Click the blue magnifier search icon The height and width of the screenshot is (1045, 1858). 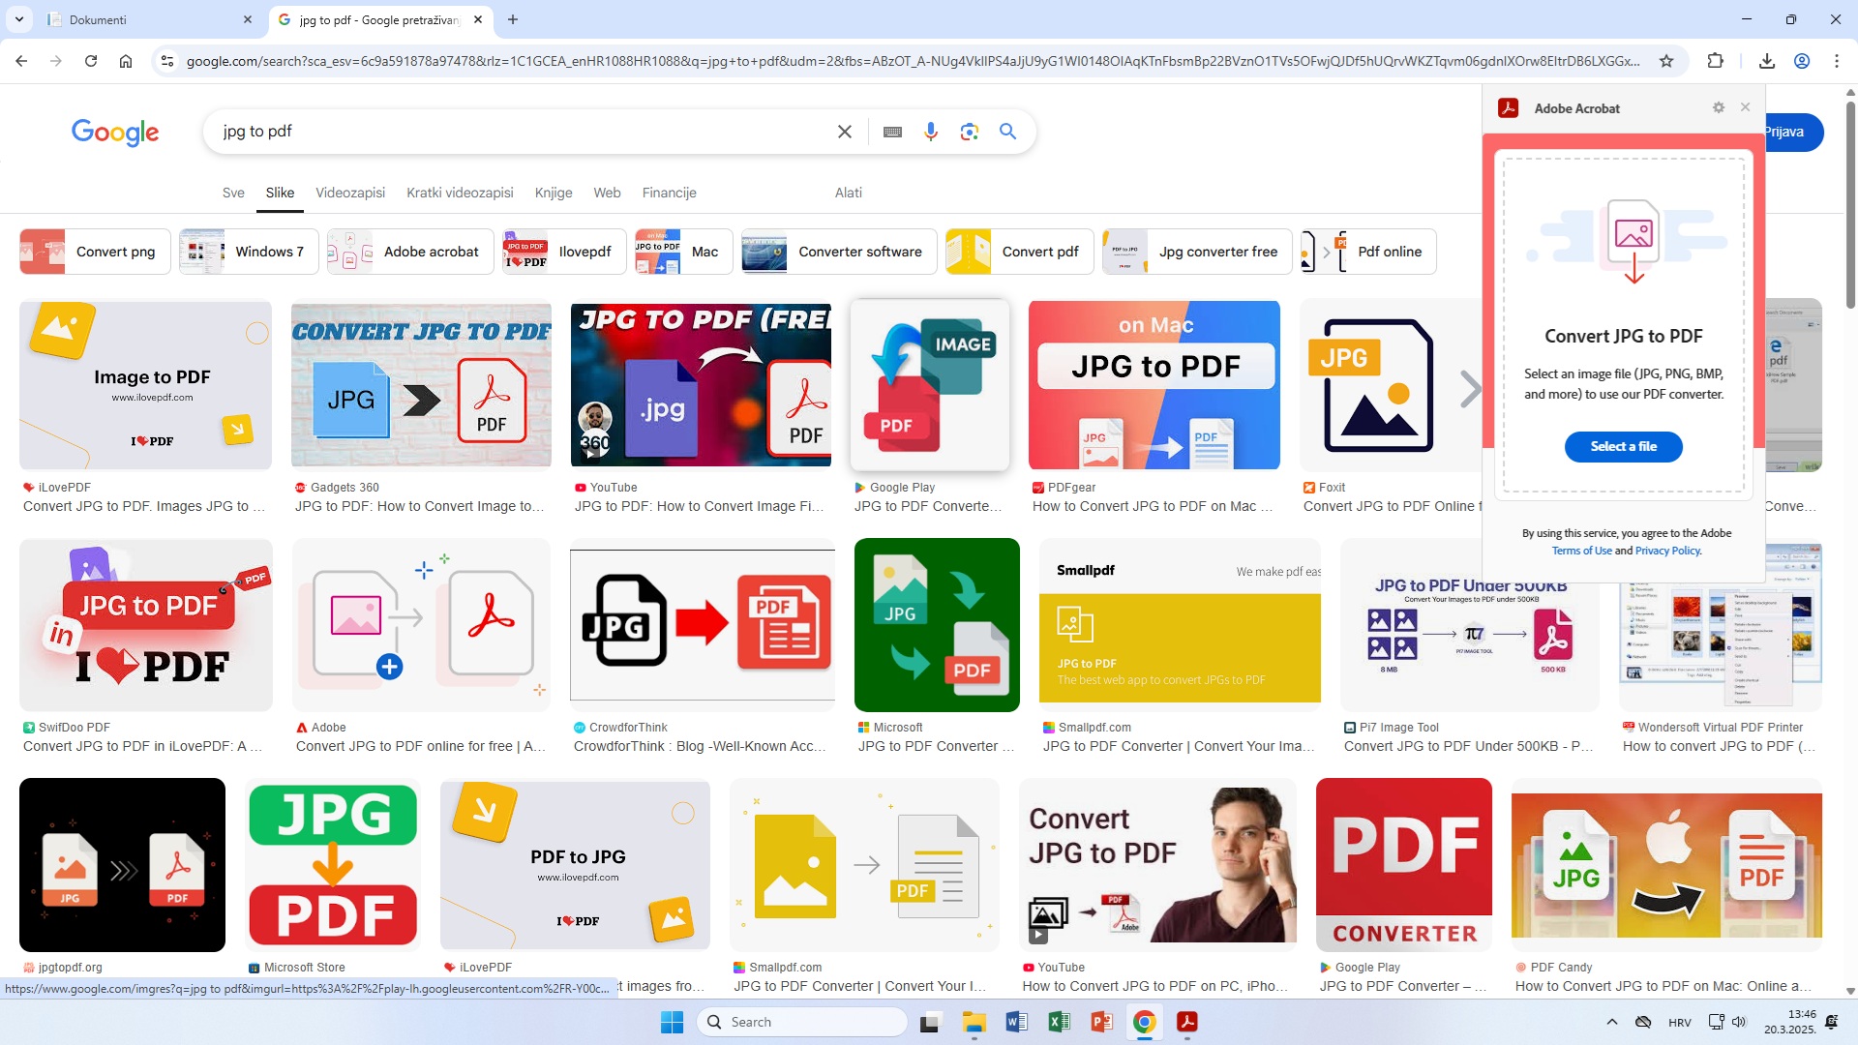[1007, 132]
